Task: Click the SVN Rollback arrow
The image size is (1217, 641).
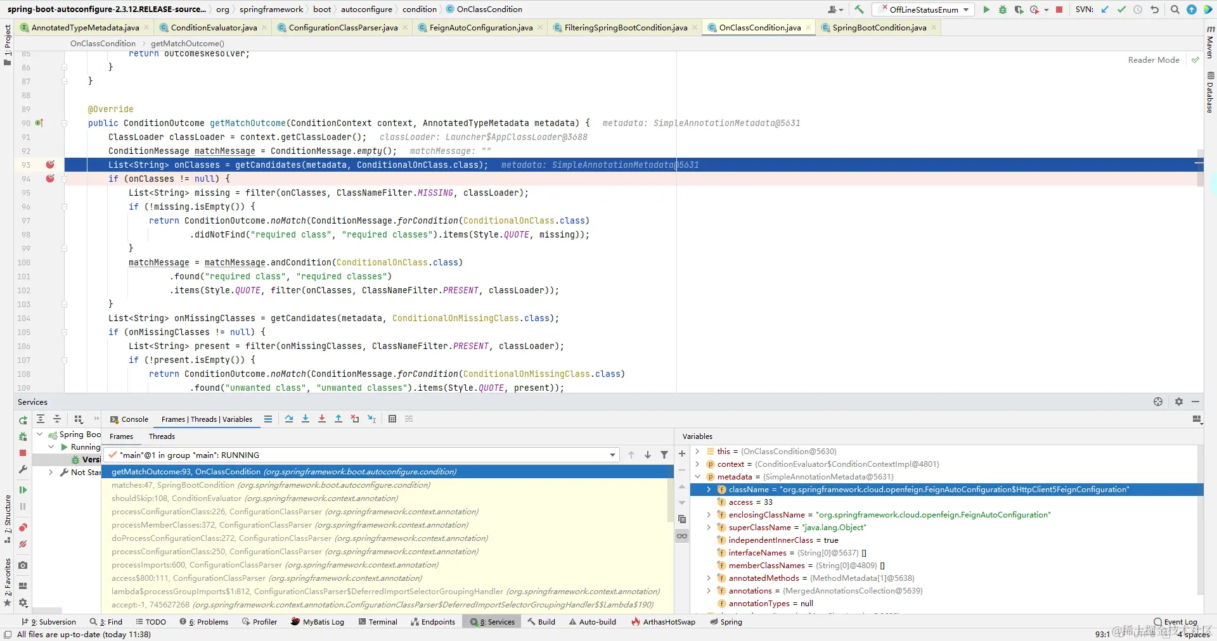Action: click(x=1155, y=10)
